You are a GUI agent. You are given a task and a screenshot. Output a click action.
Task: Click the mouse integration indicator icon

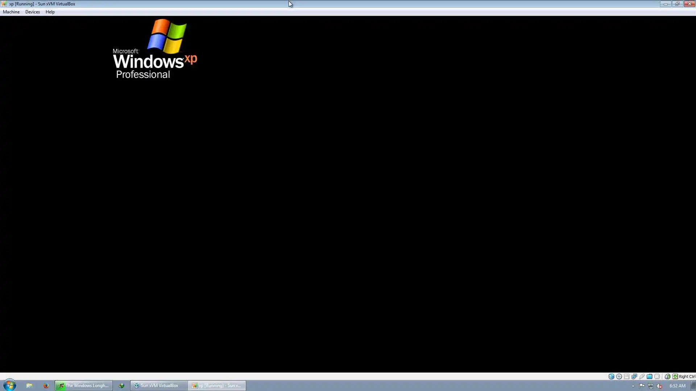(667, 377)
